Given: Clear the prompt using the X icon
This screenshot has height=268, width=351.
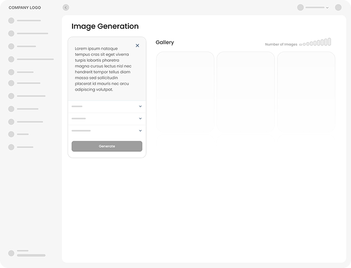Looking at the screenshot, I should point(137,46).
